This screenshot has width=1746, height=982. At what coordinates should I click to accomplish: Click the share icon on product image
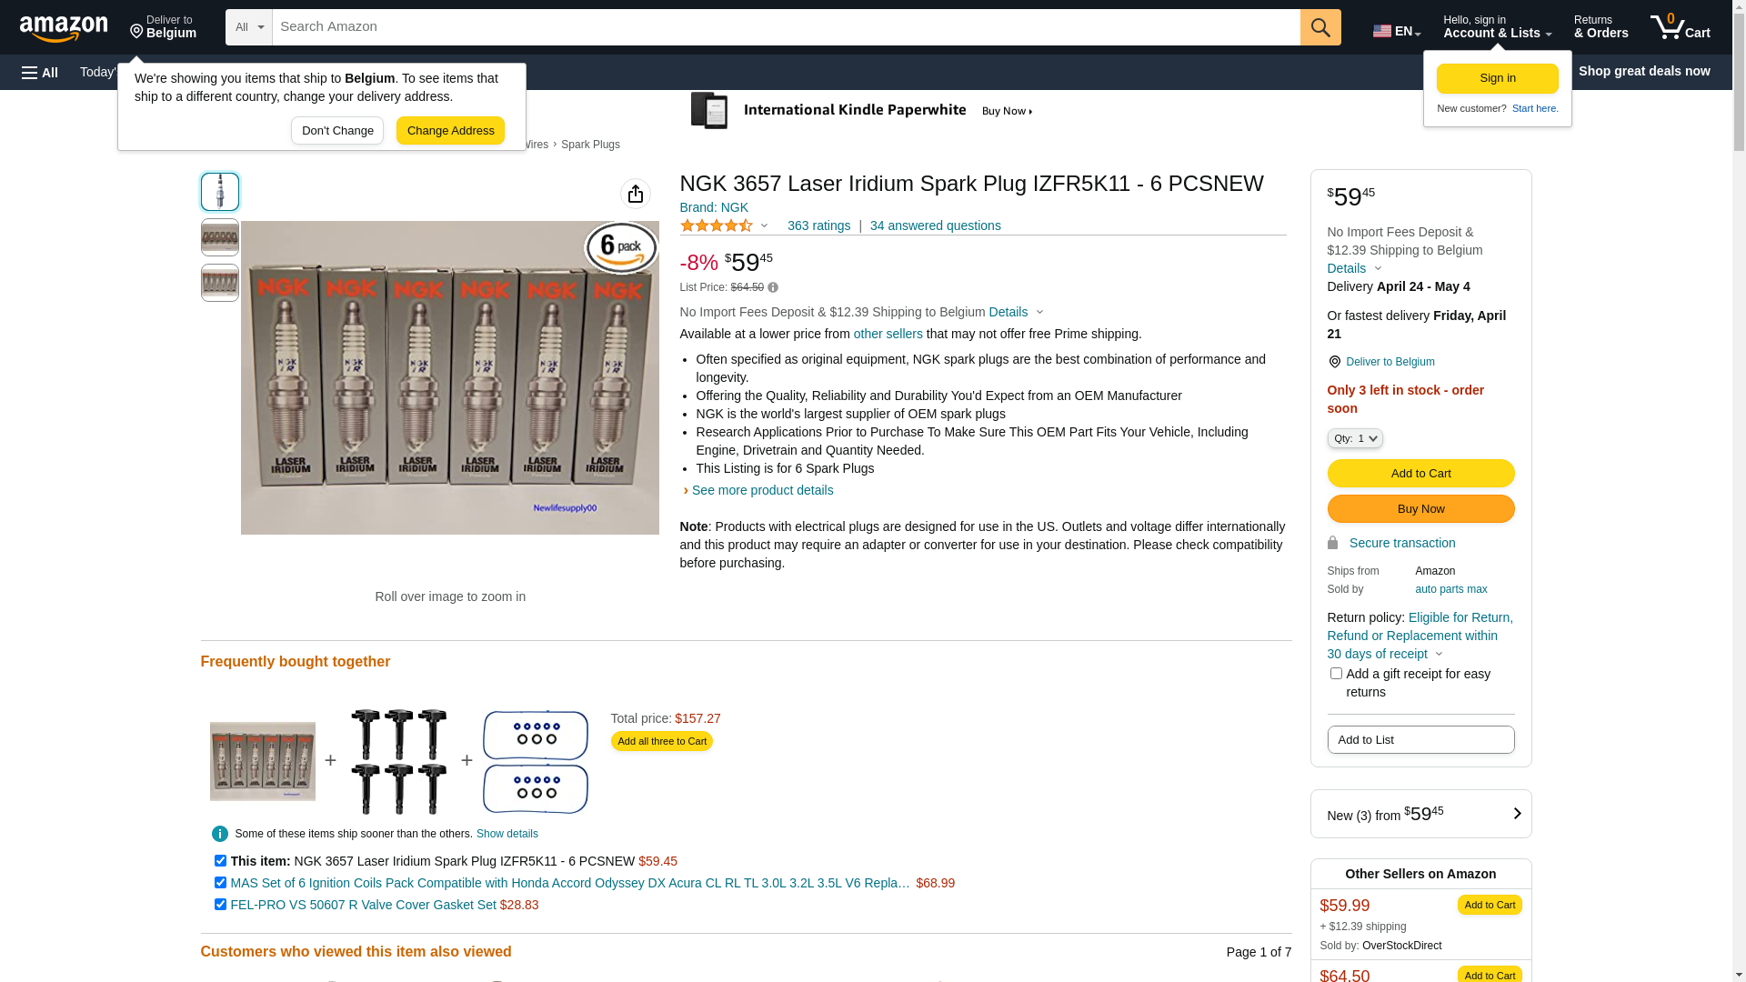(x=636, y=194)
